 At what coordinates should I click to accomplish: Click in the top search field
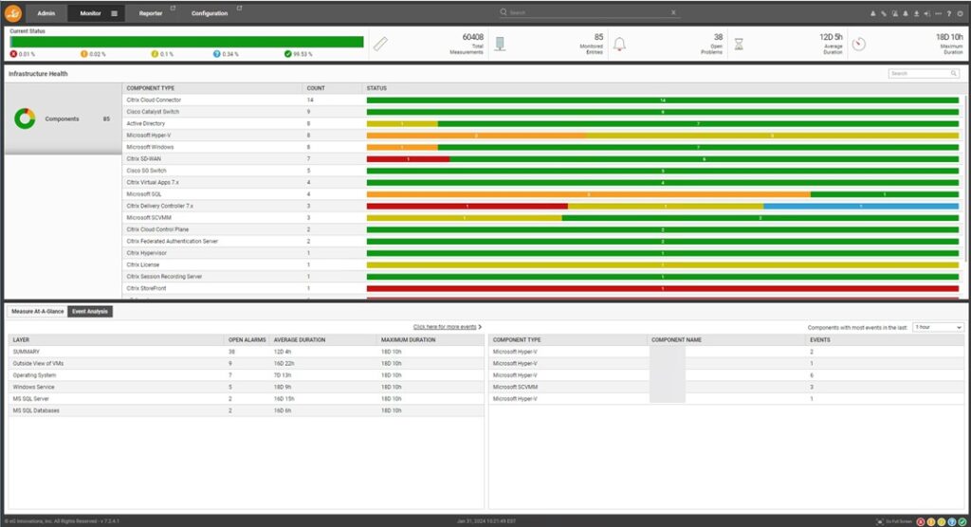588,12
